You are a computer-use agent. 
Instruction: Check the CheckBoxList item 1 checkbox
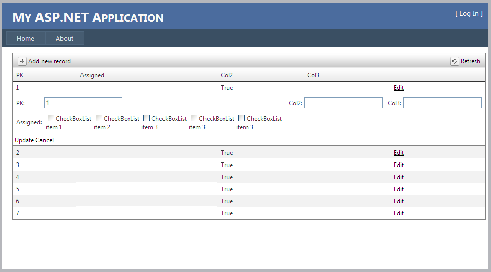pos(51,118)
